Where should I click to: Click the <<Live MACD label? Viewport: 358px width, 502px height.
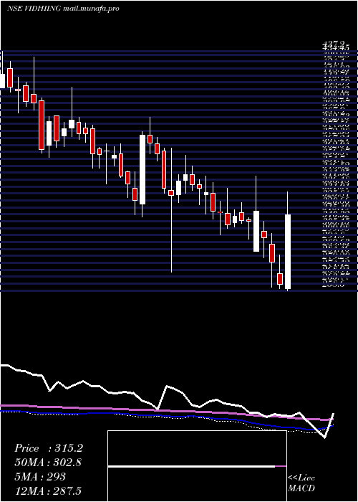[301, 483]
